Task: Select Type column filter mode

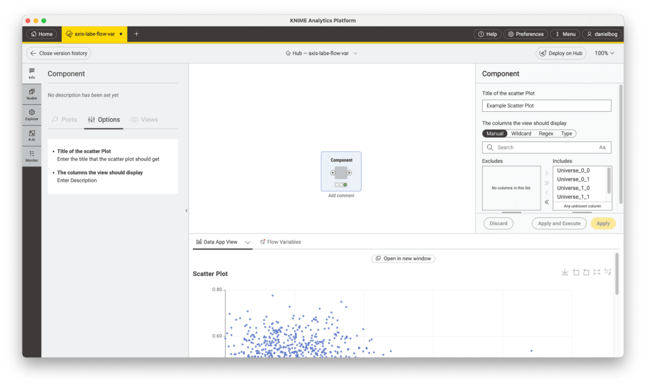Action: (x=567, y=134)
